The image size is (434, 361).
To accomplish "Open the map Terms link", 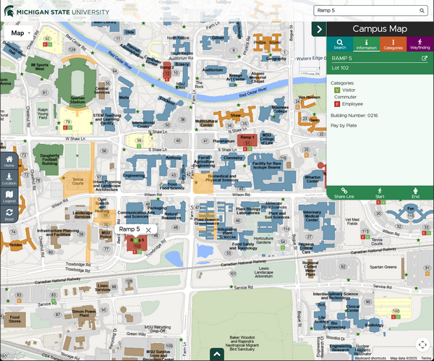I will (426, 358).
